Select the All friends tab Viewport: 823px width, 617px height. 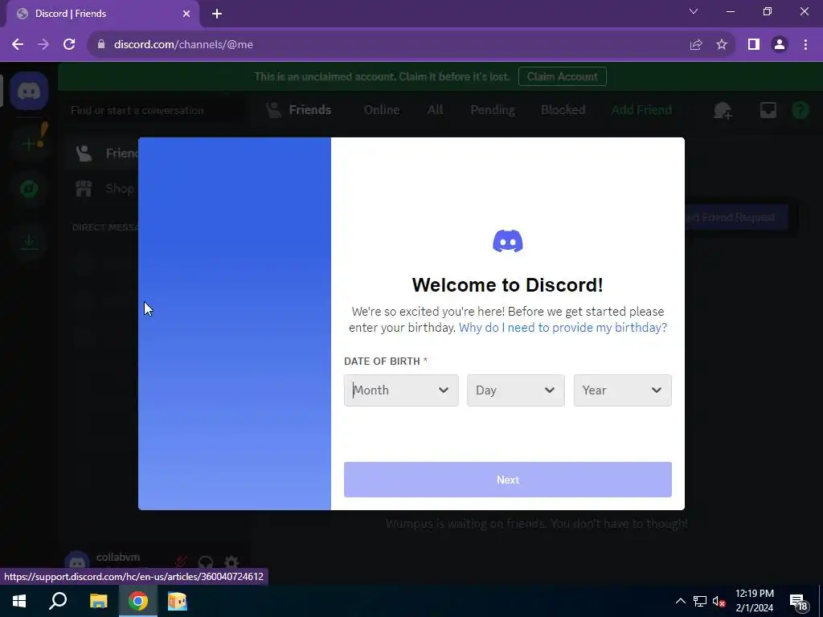tap(435, 109)
